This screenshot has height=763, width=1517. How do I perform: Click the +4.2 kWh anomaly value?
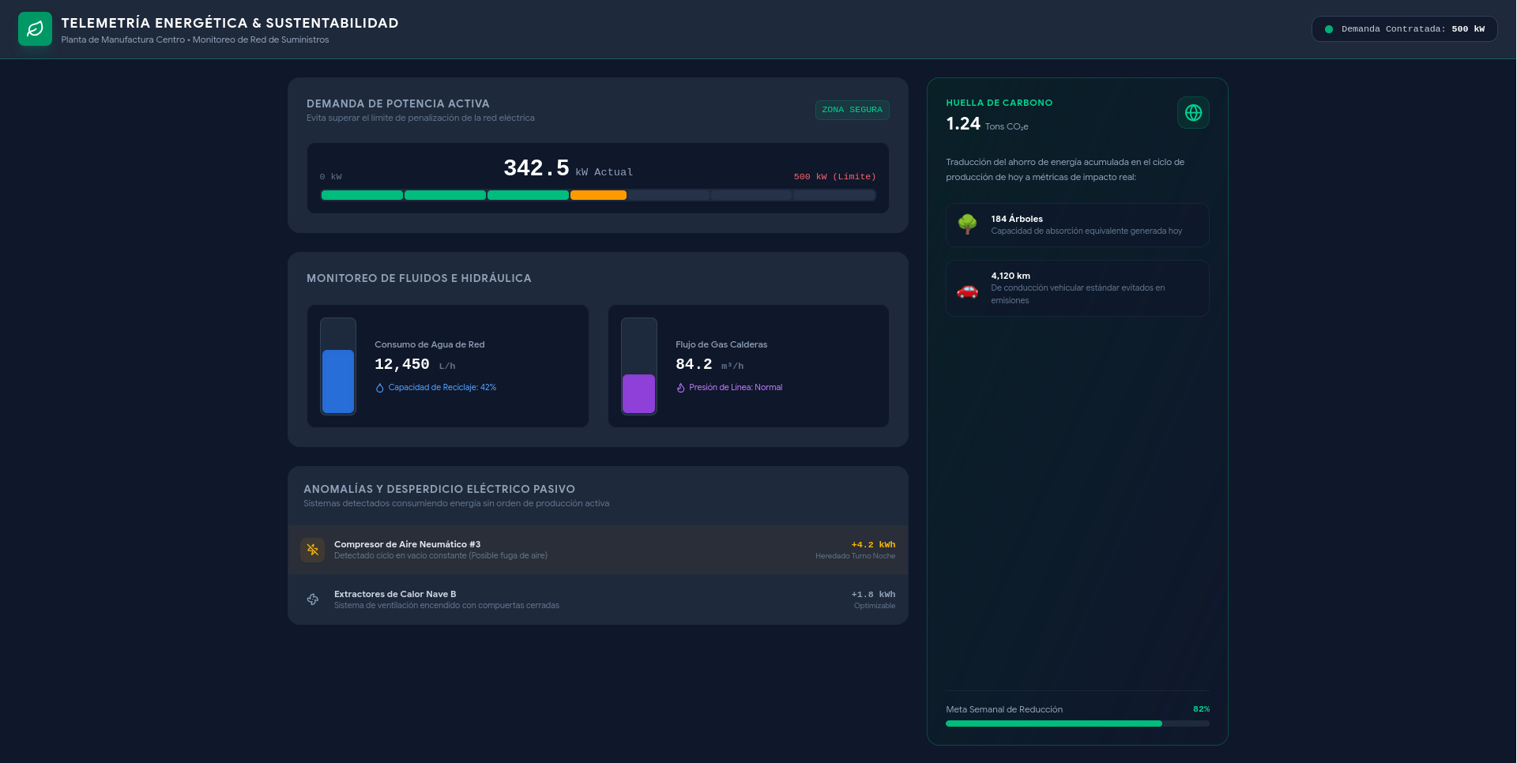[x=873, y=545]
